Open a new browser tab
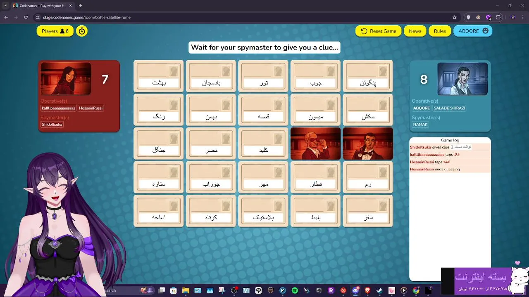The height and width of the screenshot is (297, 529). point(80,5)
